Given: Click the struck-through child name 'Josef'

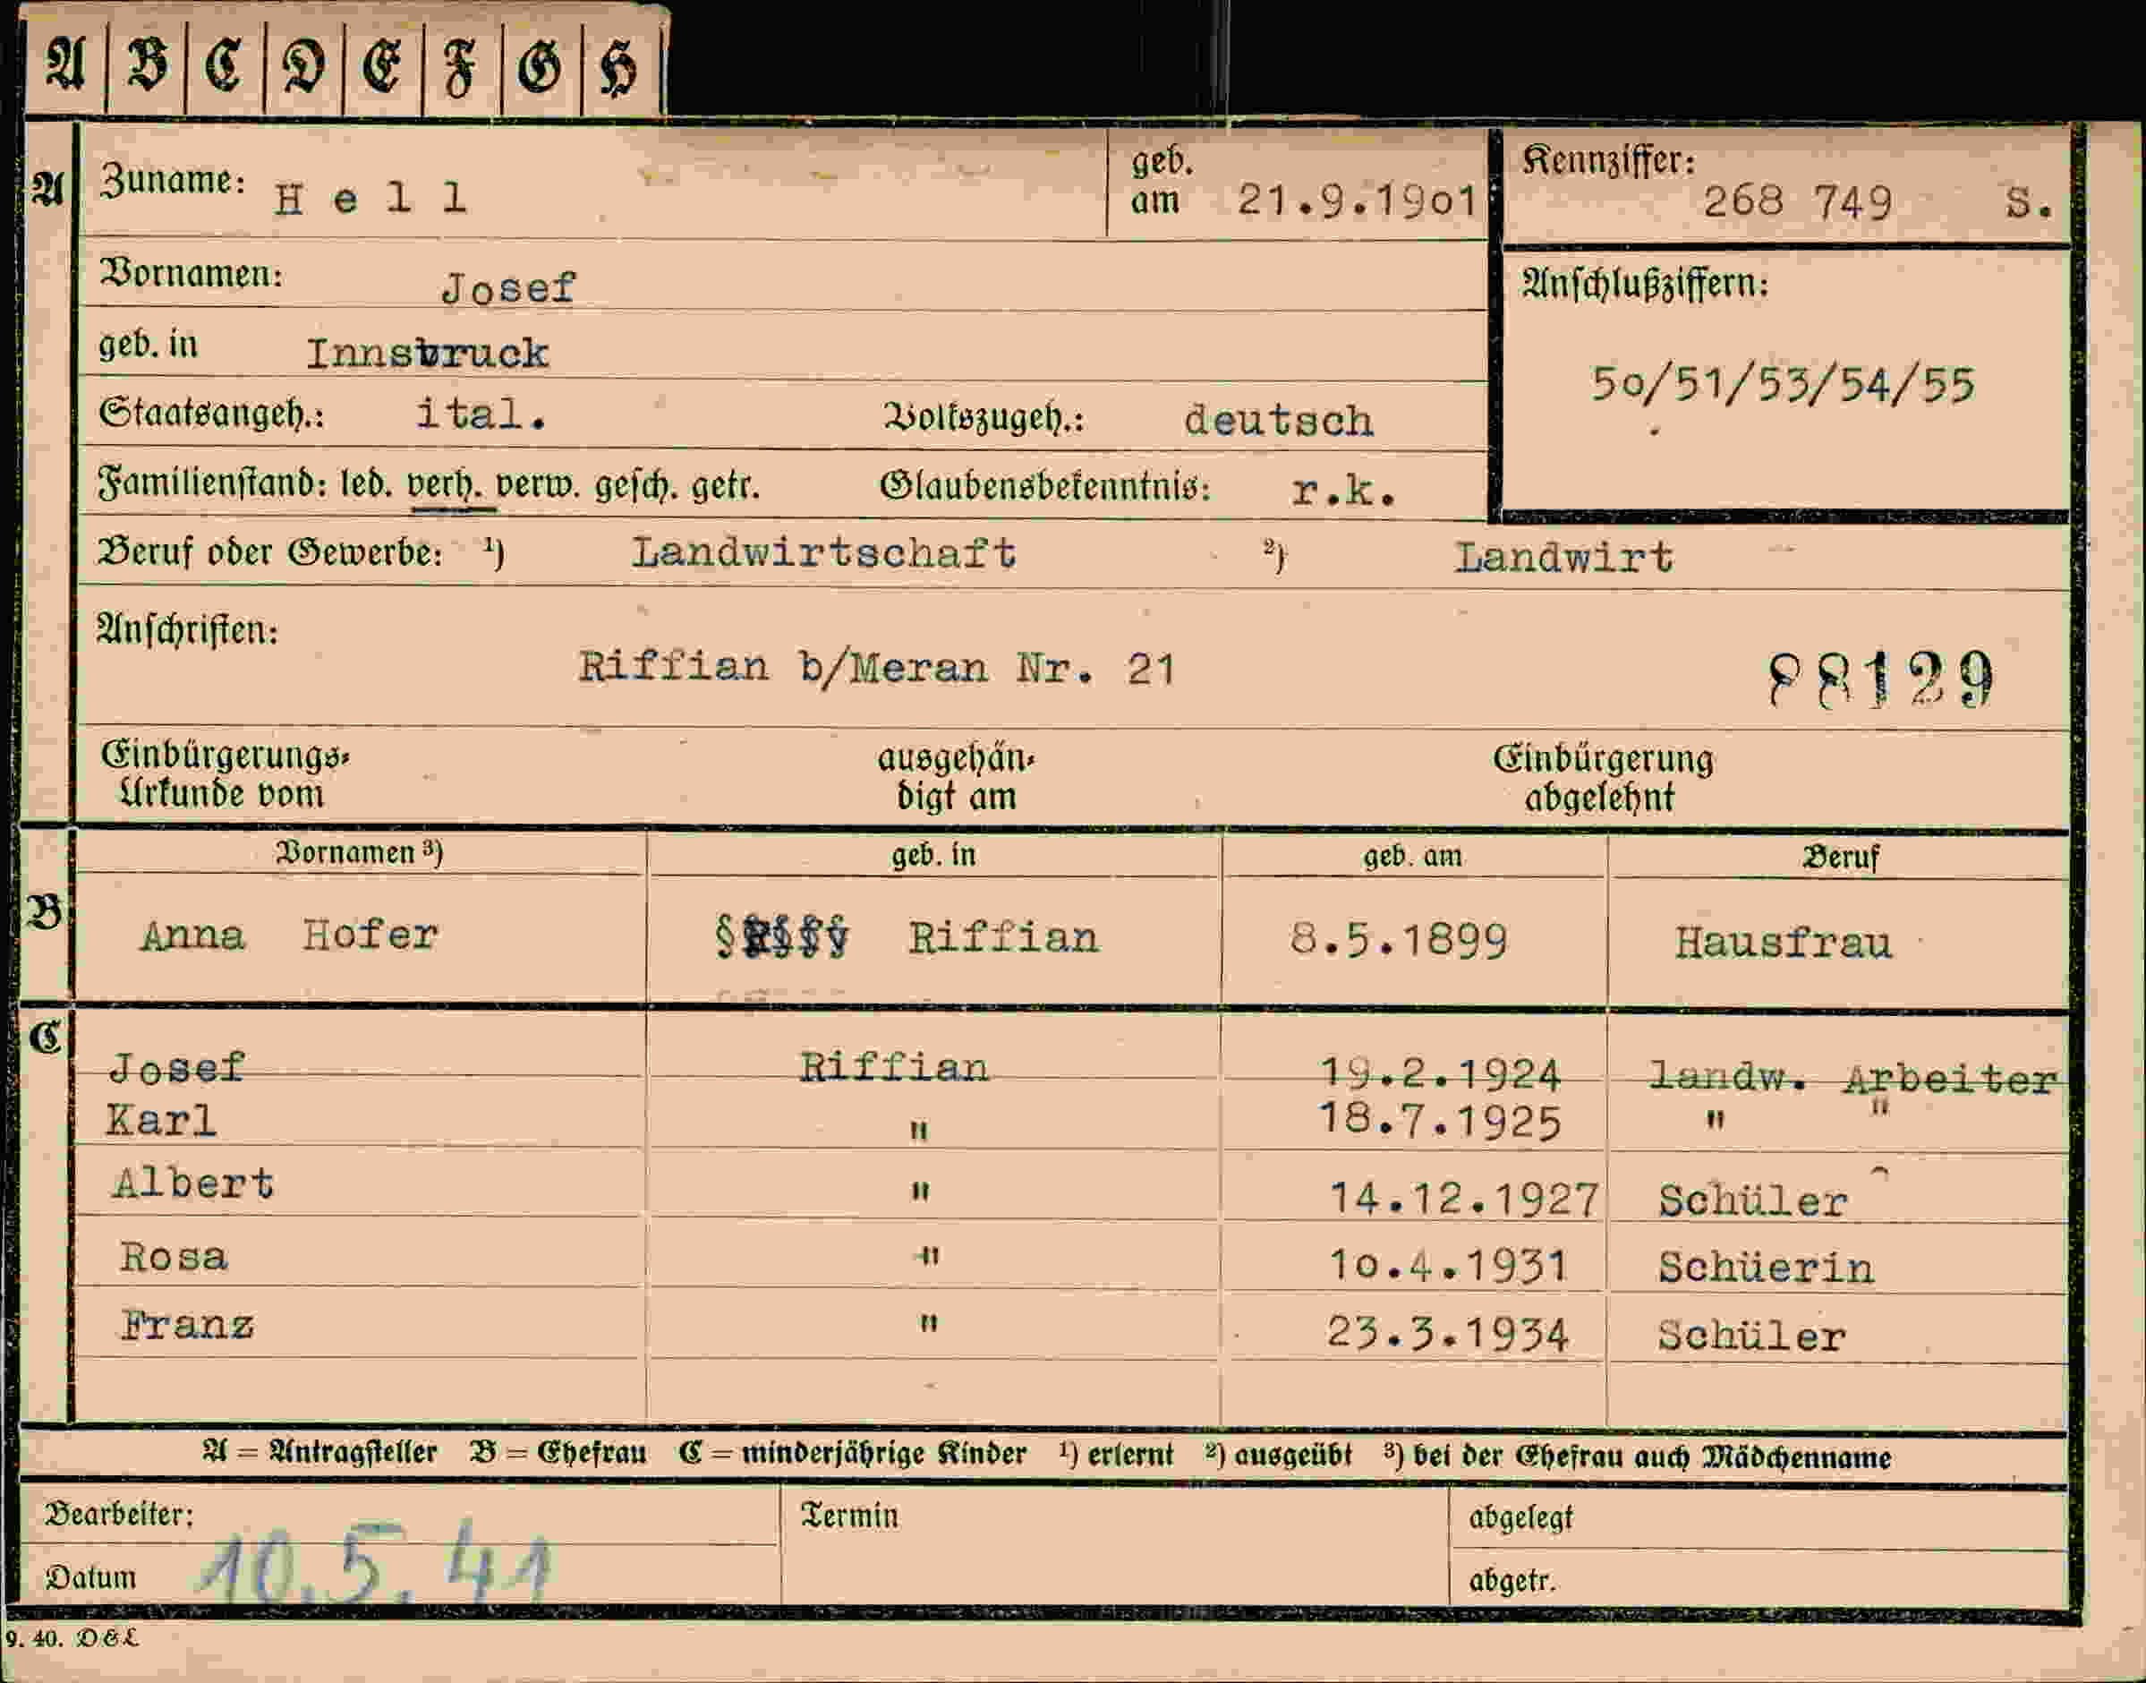Looking at the screenshot, I should (x=177, y=1067).
